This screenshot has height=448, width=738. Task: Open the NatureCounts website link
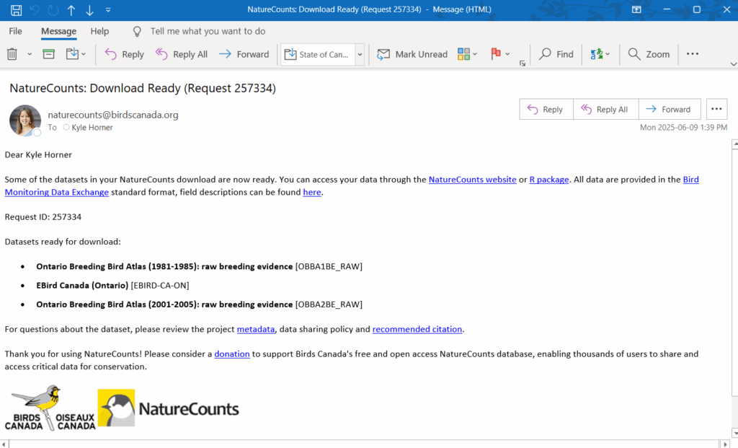[x=472, y=180]
